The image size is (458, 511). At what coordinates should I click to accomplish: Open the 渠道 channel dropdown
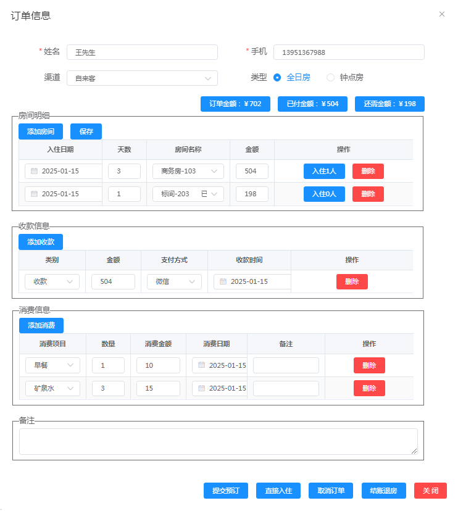[x=142, y=78]
